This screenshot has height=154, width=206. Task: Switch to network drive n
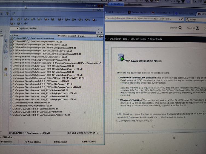pos(67,19)
